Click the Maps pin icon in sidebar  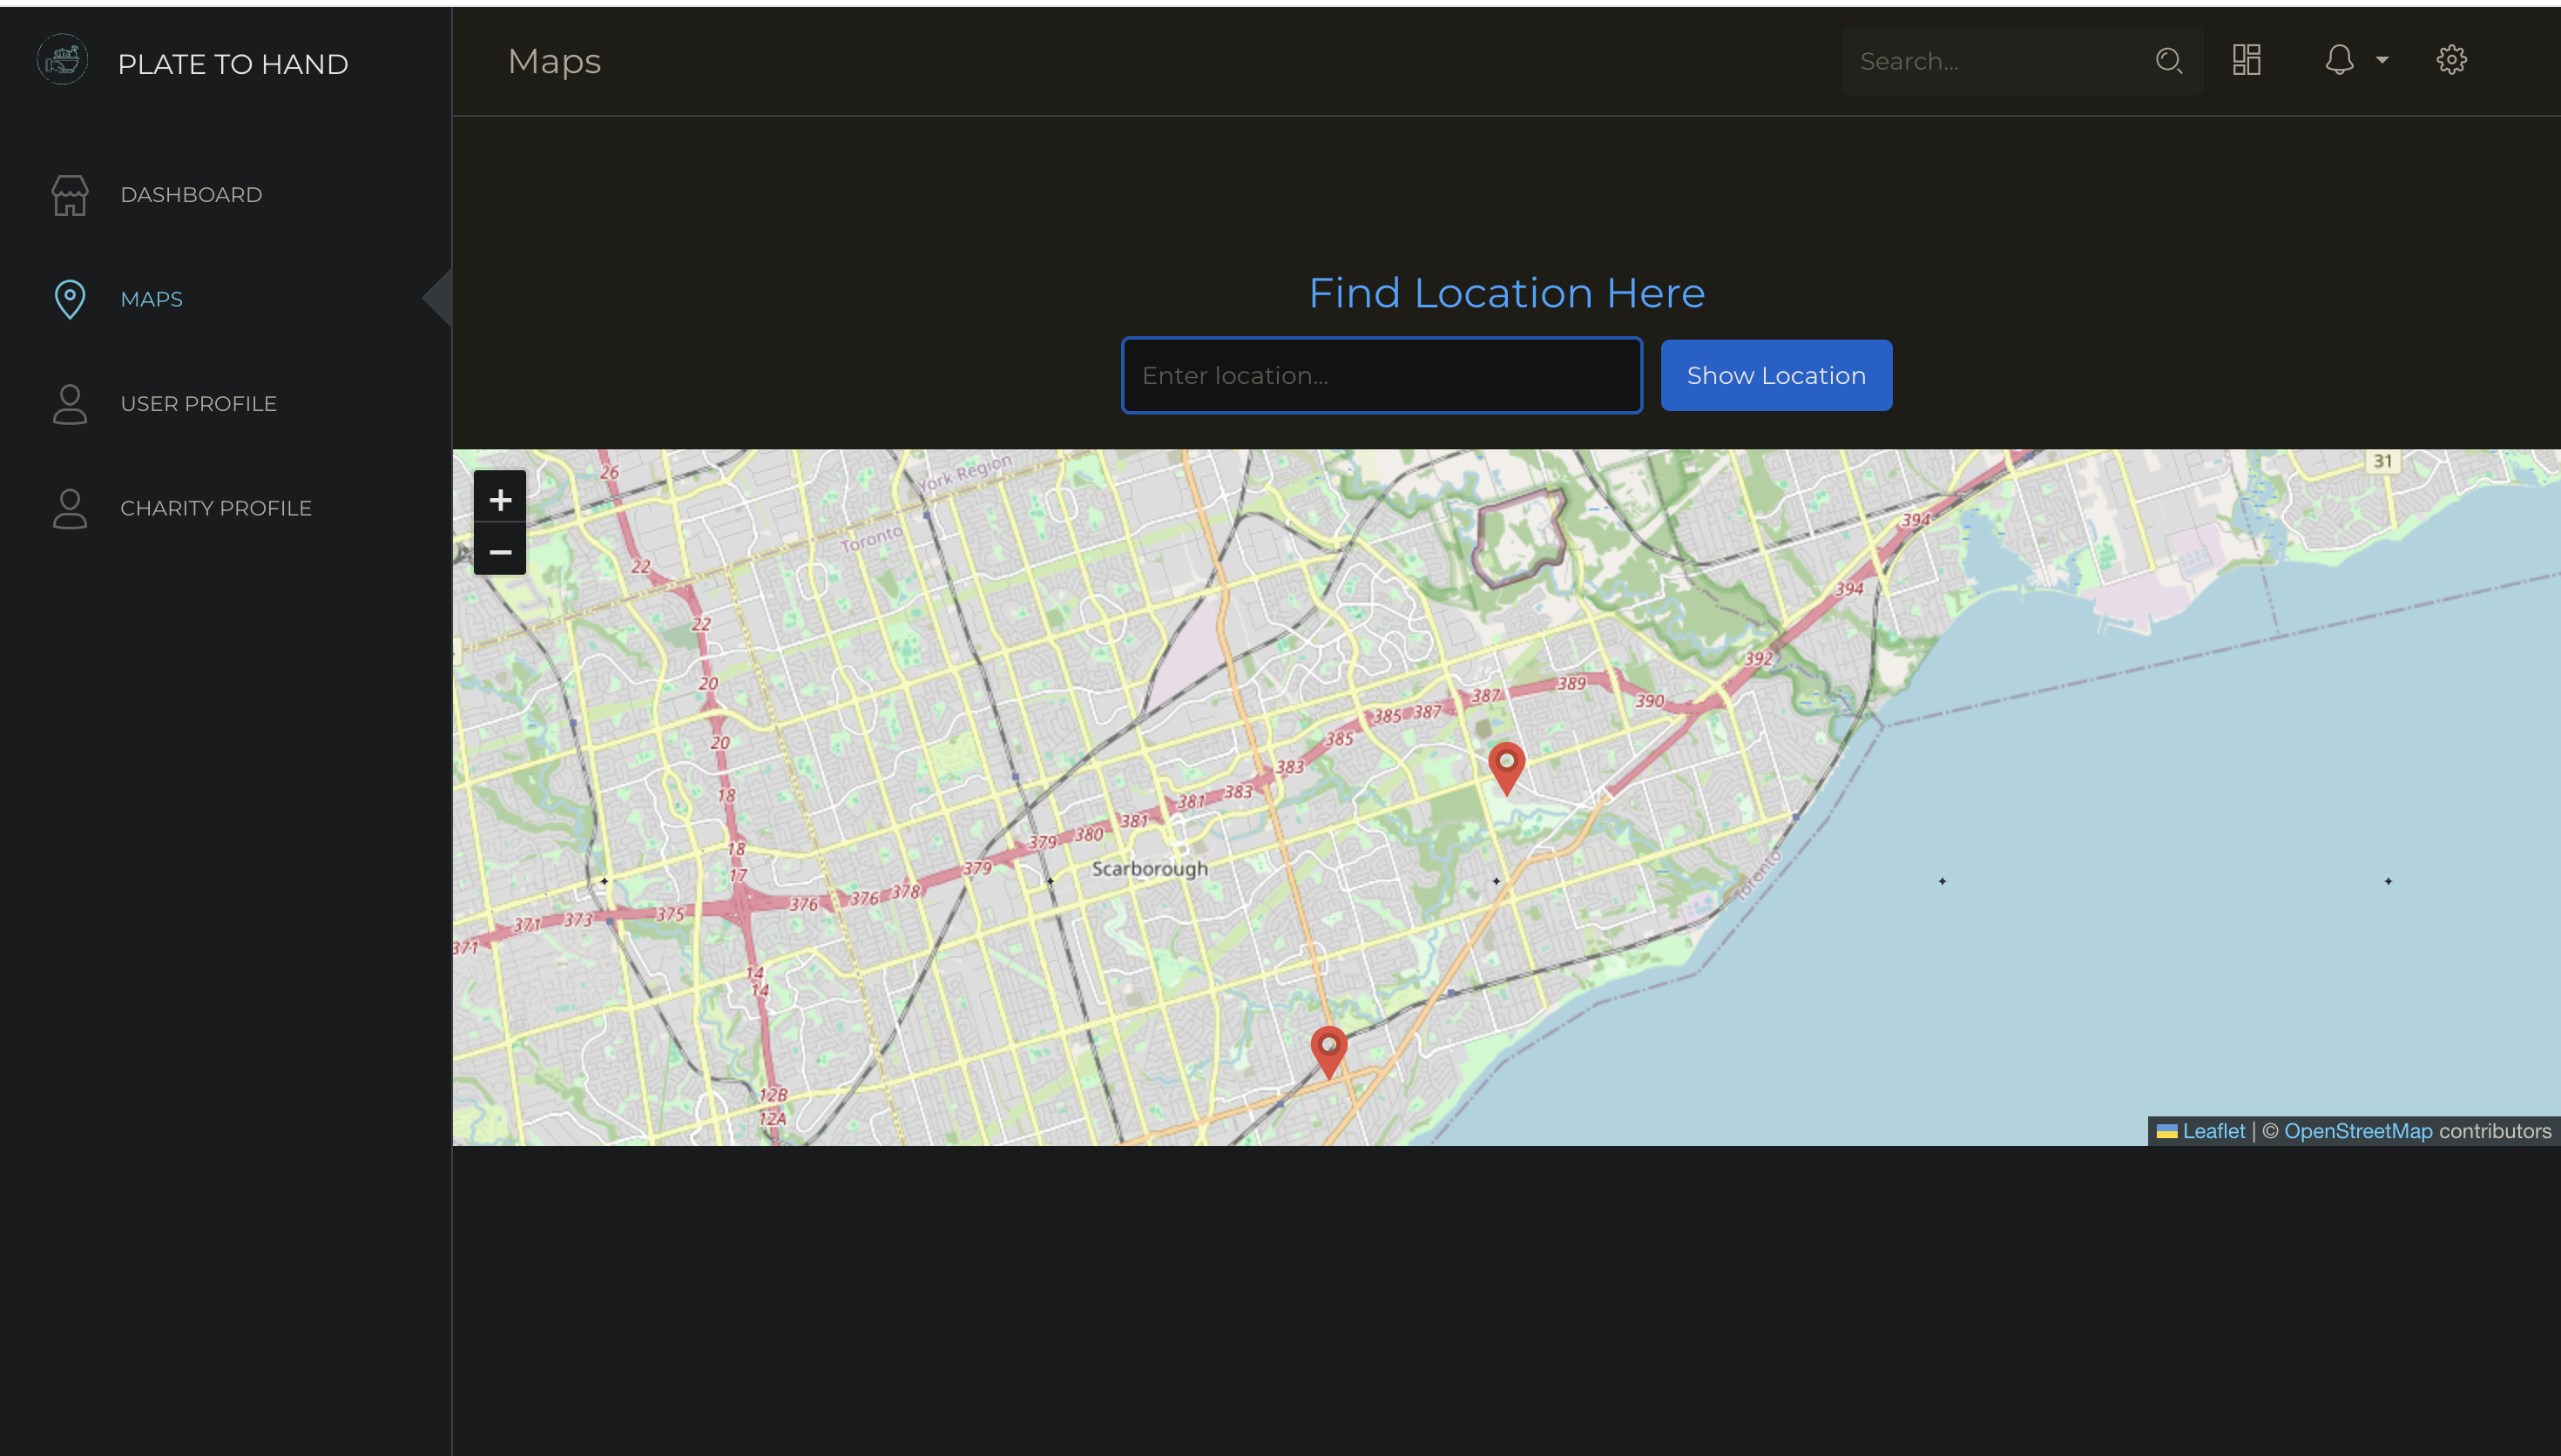coord(70,299)
